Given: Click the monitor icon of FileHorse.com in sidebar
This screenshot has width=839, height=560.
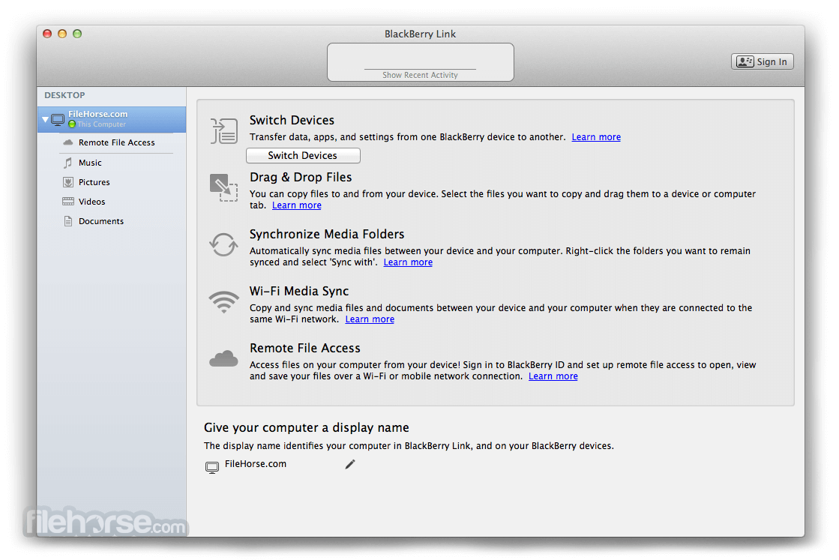Looking at the screenshot, I should 58,119.
